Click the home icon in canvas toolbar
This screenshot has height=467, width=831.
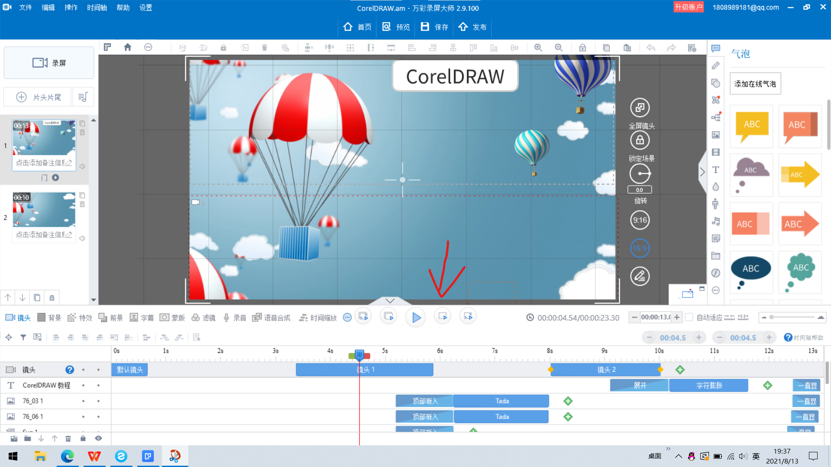click(x=127, y=47)
